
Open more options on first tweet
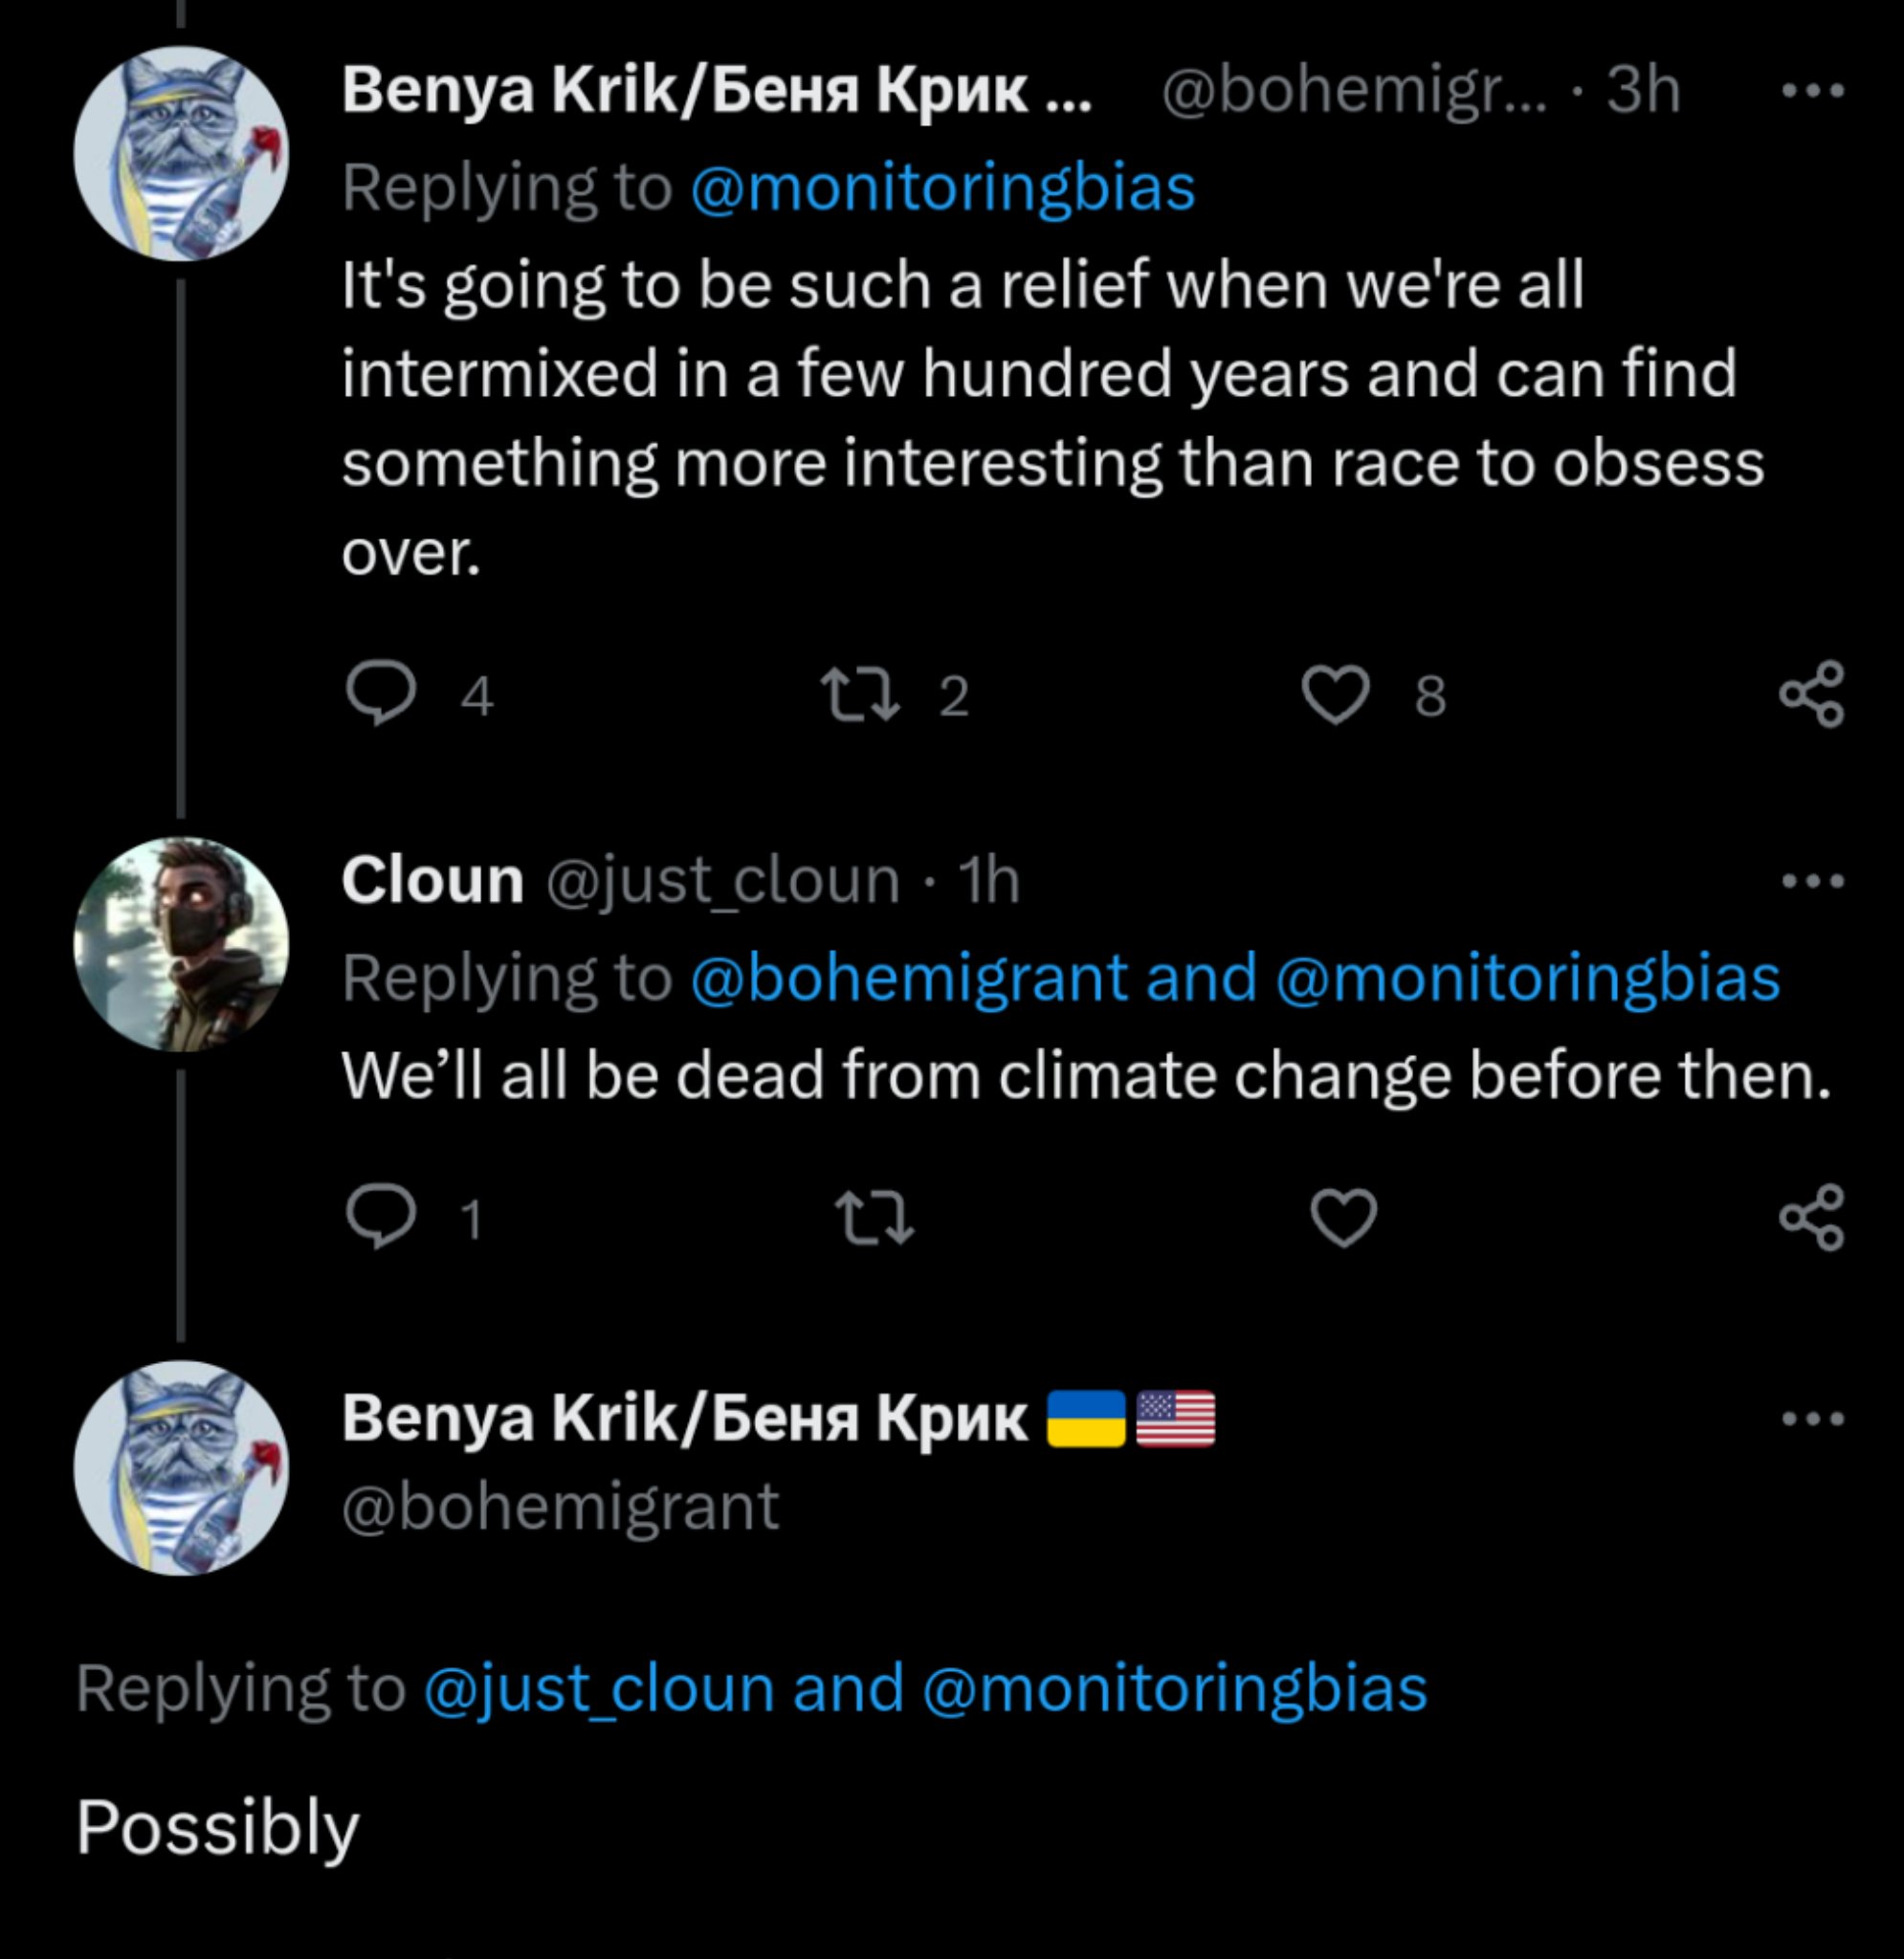tap(1814, 91)
